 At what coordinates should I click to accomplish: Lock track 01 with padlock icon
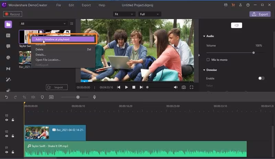[x=13, y=152]
